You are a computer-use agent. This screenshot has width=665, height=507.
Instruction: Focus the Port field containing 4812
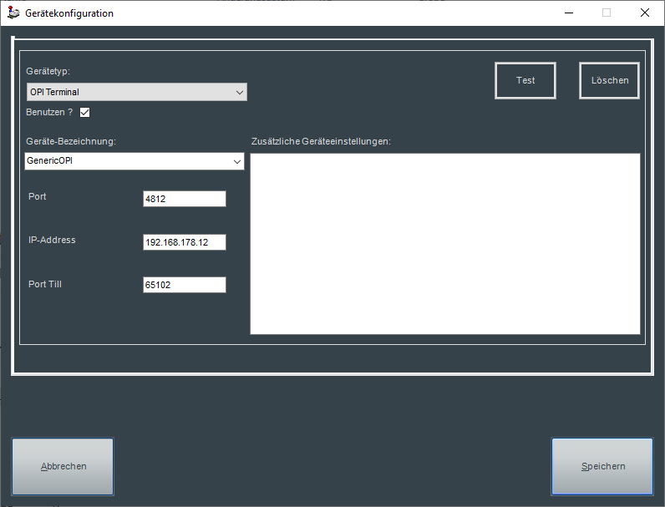[x=184, y=199]
